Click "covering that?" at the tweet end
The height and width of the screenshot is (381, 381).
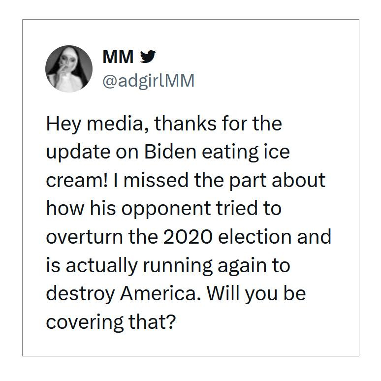[111, 322]
